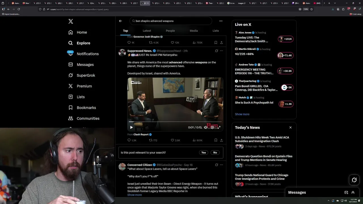This screenshot has height=204, width=363.
Task: Open more menu on Suppressed News post
Action: click(221, 51)
